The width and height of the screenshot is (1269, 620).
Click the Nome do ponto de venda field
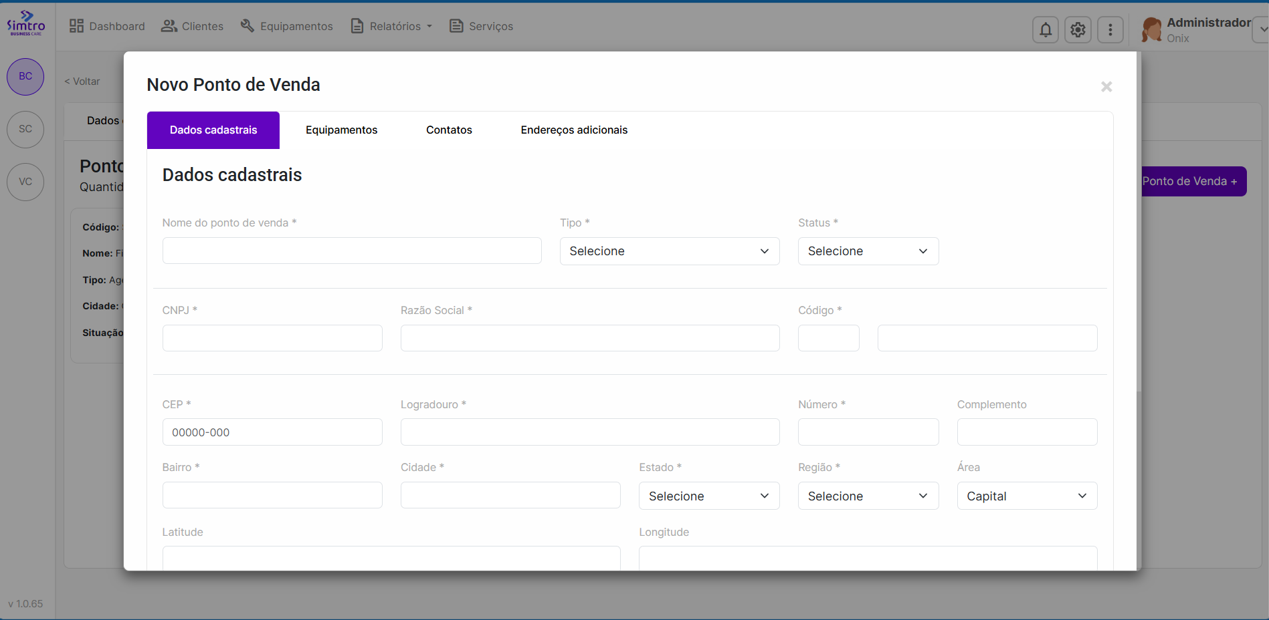352,251
